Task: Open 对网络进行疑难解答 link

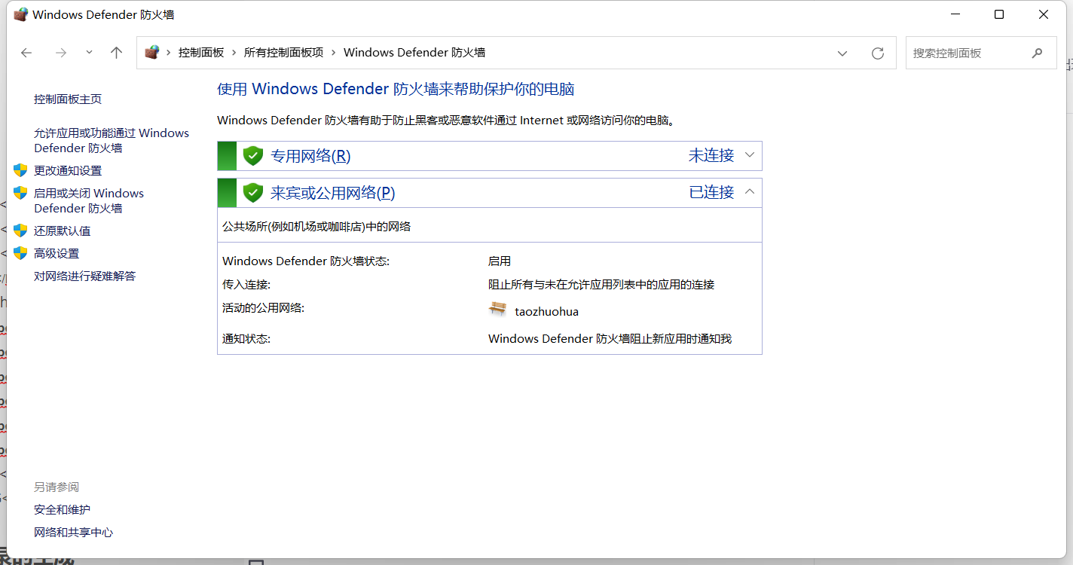Action: pos(85,276)
